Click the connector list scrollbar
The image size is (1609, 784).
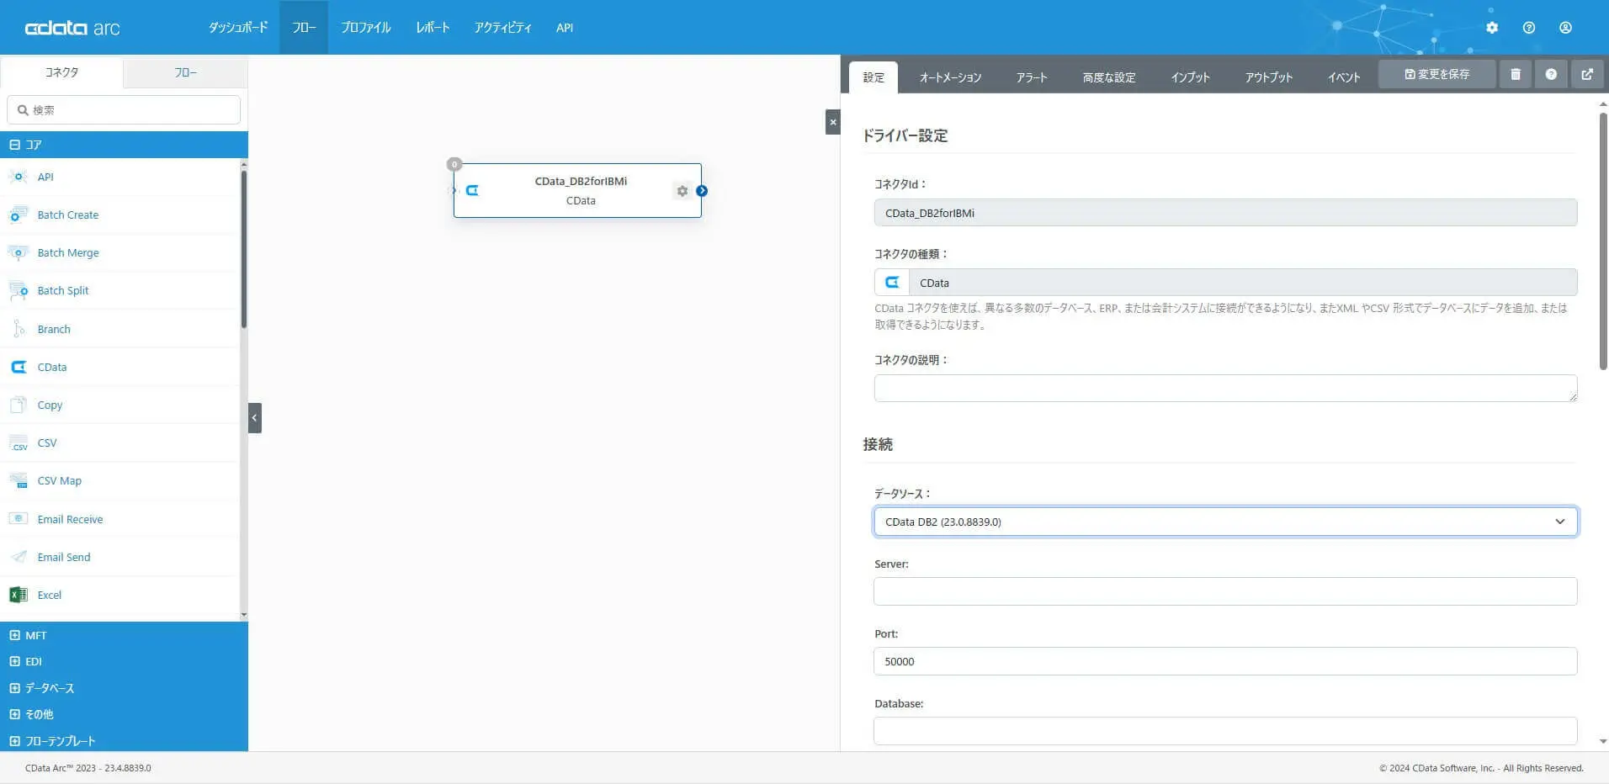pos(244,249)
